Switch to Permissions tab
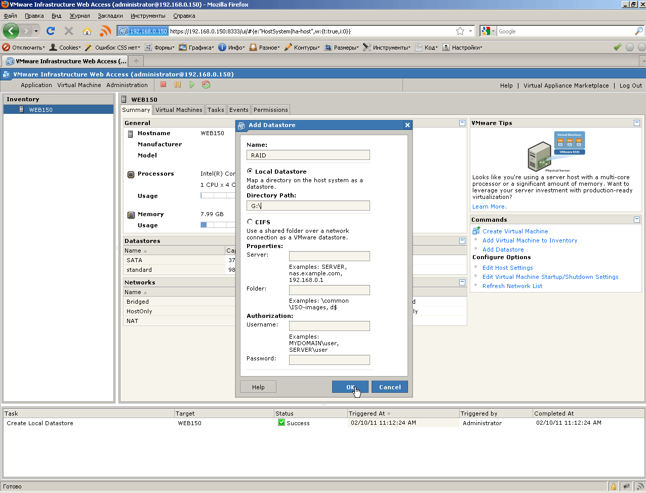The width and height of the screenshot is (646, 493). 271,110
